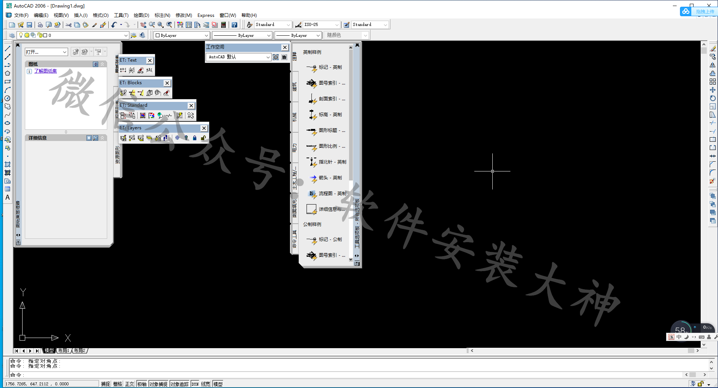Click the 了解图纸集 link
The height and width of the screenshot is (388, 718).
pyautogui.click(x=46, y=71)
